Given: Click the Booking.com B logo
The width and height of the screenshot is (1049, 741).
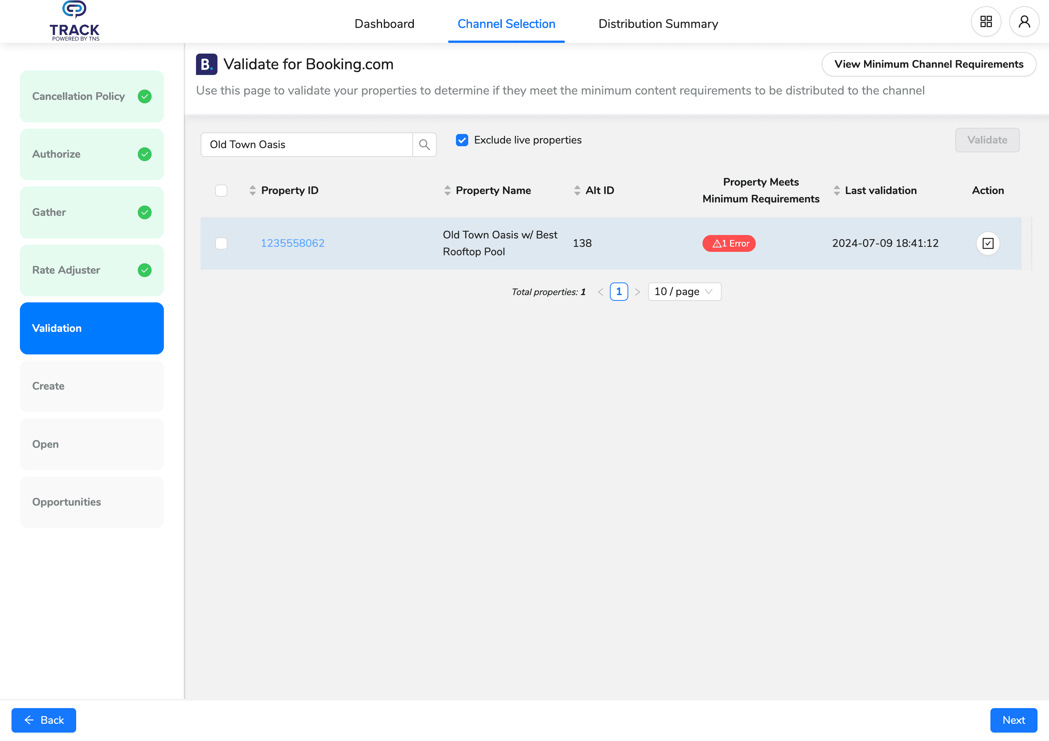Looking at the screenshot, I should 206,64.
